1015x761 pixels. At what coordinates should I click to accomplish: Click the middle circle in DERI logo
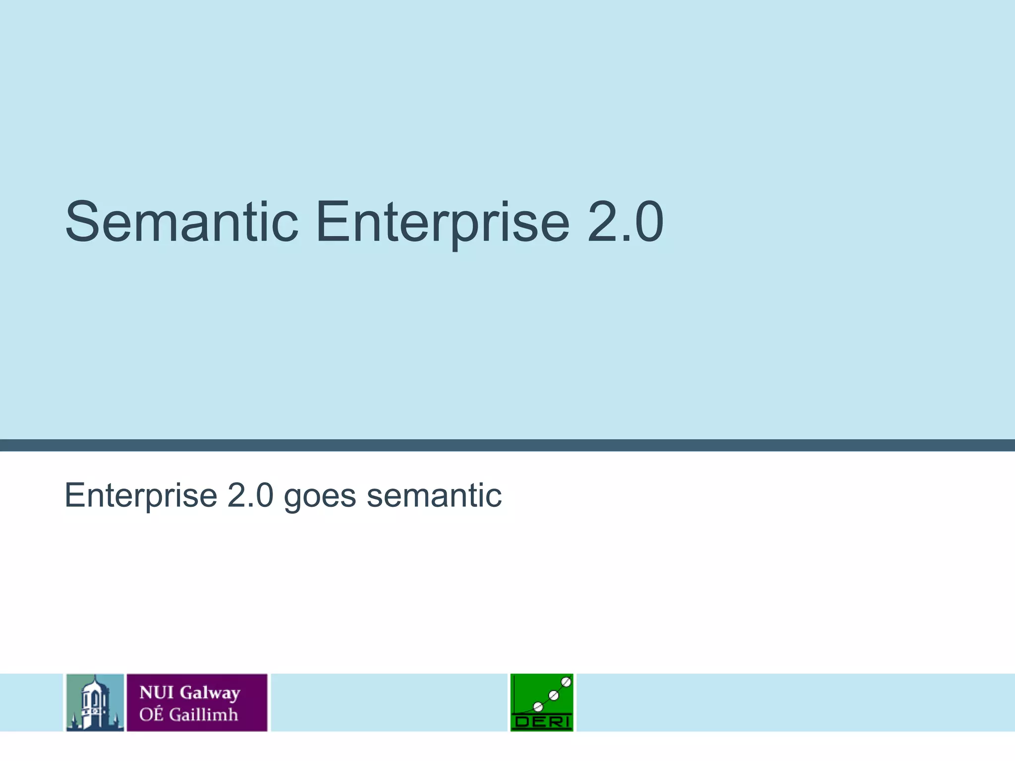(x=554, y=696)
